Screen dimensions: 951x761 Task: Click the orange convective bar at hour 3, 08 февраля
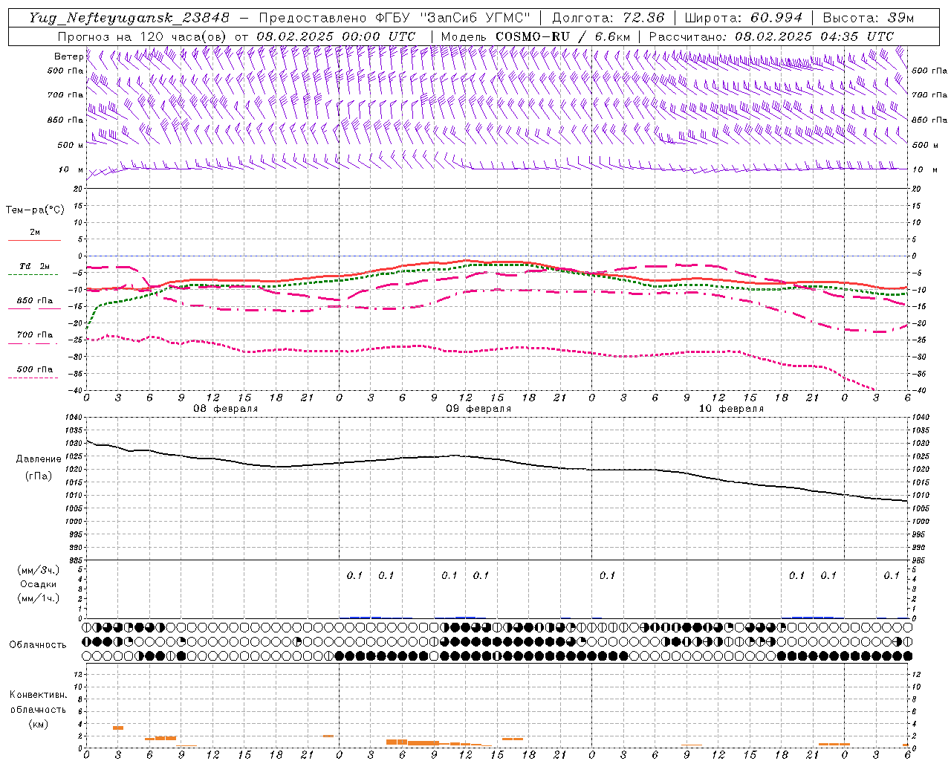click(x=118, y=728)
